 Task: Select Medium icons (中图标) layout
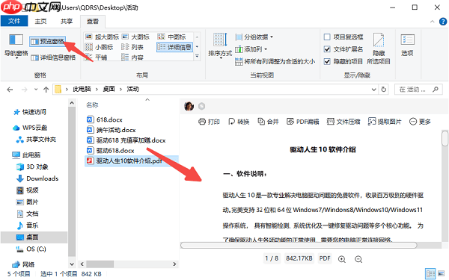click(172, 37)
